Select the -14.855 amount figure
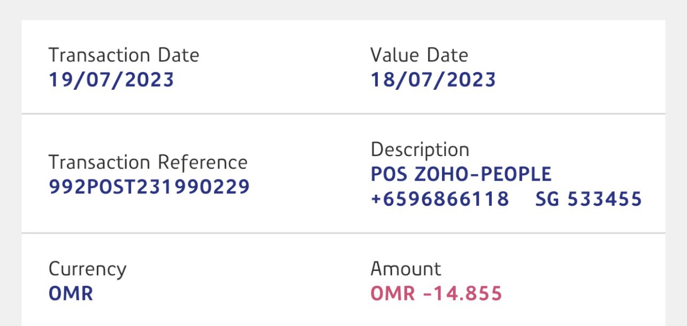The width and height of the screenshot is (687, 326). pos(462,293)
